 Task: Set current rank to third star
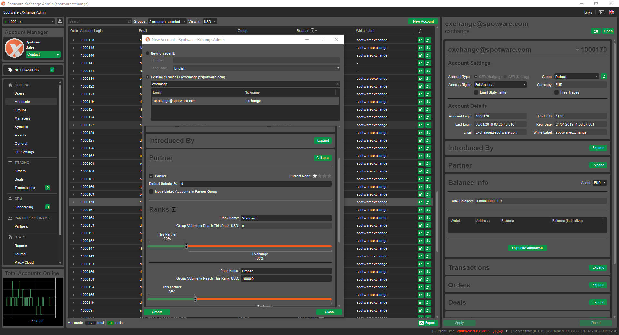[x=324, y=176]
